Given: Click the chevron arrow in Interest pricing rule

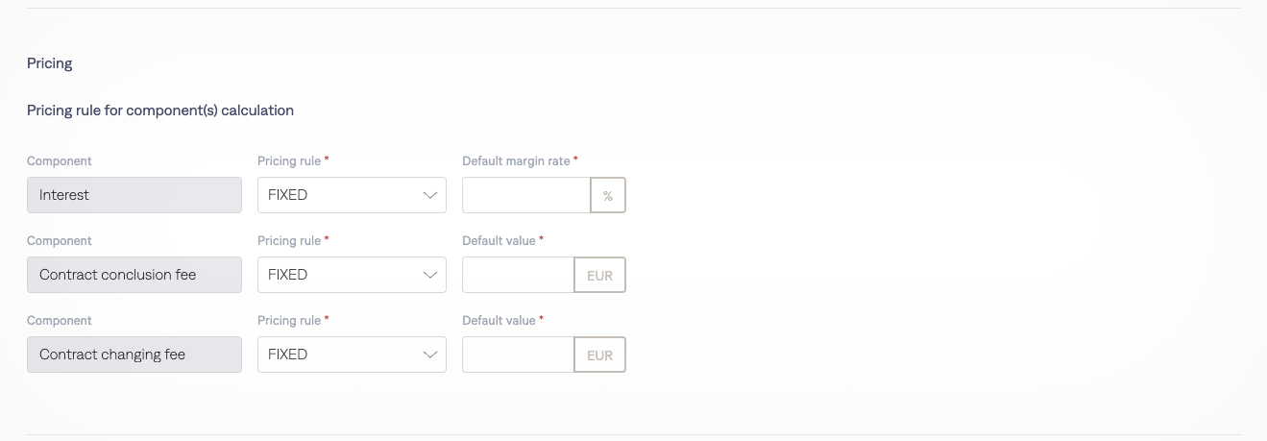Looking at the screenshot, I should 429,195.
